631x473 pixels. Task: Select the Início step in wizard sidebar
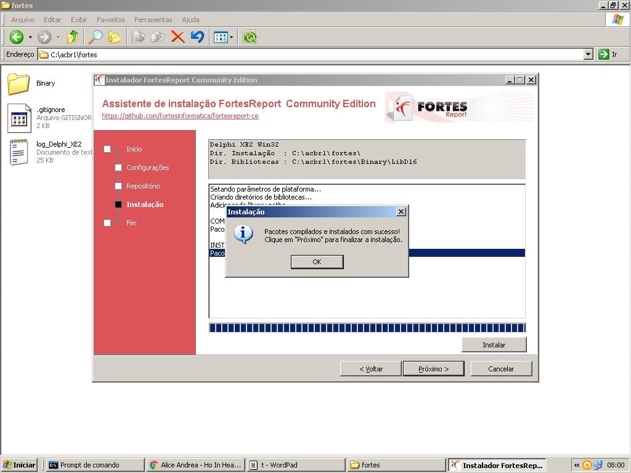[134, 149]
